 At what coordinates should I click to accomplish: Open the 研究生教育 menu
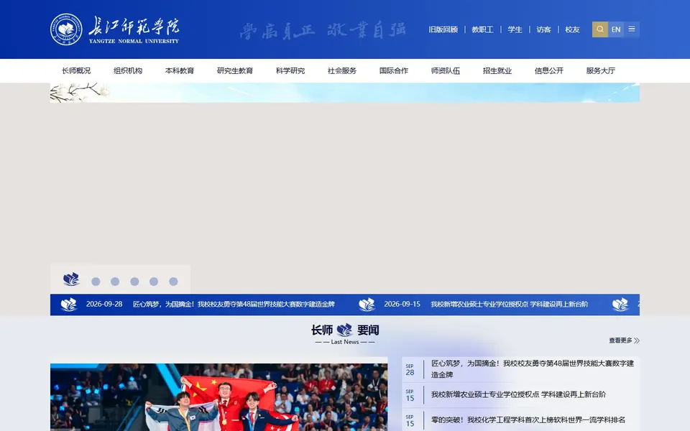click(x=235, y=71)
